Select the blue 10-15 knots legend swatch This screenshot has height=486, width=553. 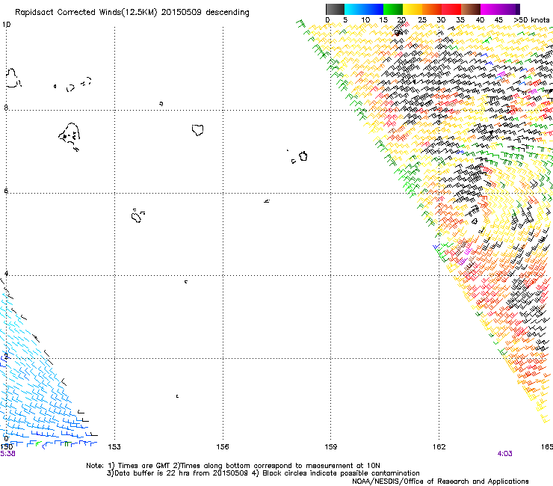(x=374, y=9)
